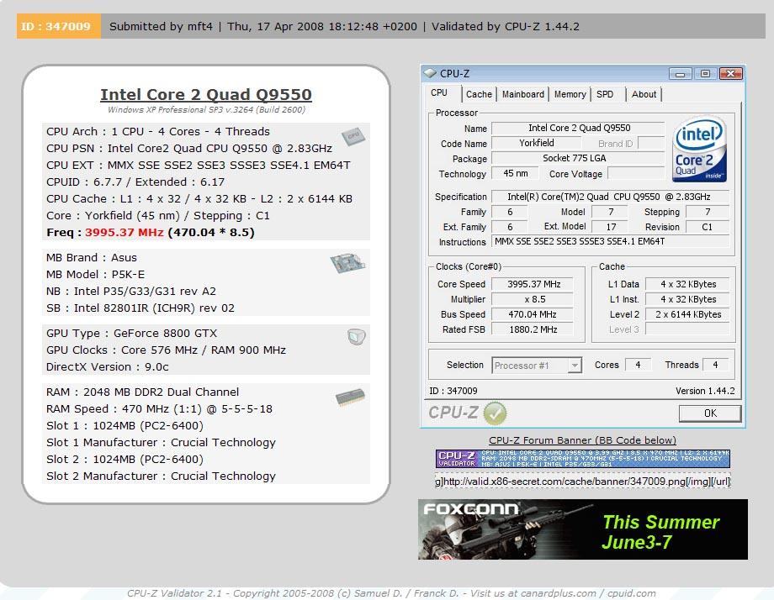Switch to the CPU tab
The height and width of the screenshot is (600, 774).
[439, 92]
